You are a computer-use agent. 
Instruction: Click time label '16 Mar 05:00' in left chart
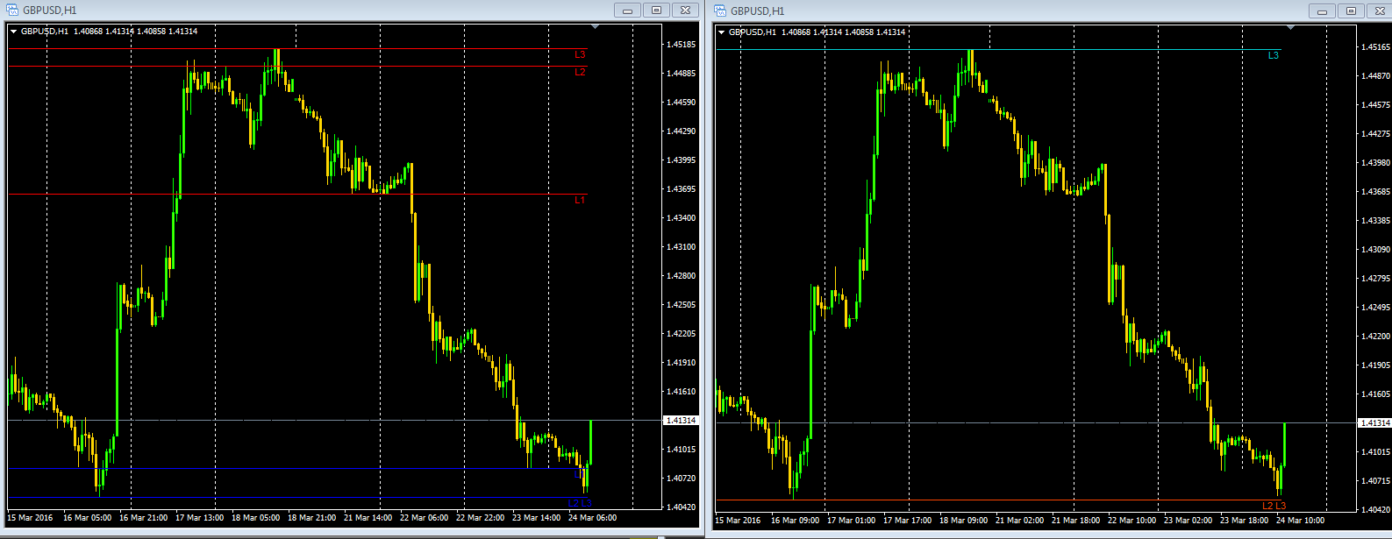tap(87, 518)
